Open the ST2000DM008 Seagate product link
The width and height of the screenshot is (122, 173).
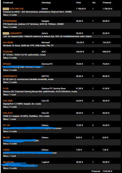pyautogui.click(x=10, y=21)
